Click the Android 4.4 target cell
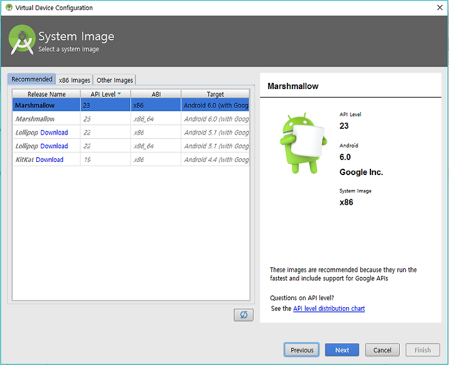Viewport: 449px width, 365px height. click(215, 159)
